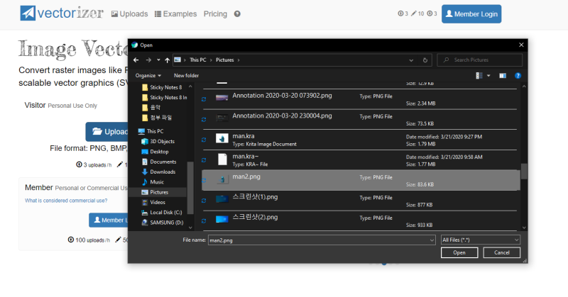Screen dimensions: 568x297
Task: Click the Search Pictures field
Action: click(x=484, y=60)
